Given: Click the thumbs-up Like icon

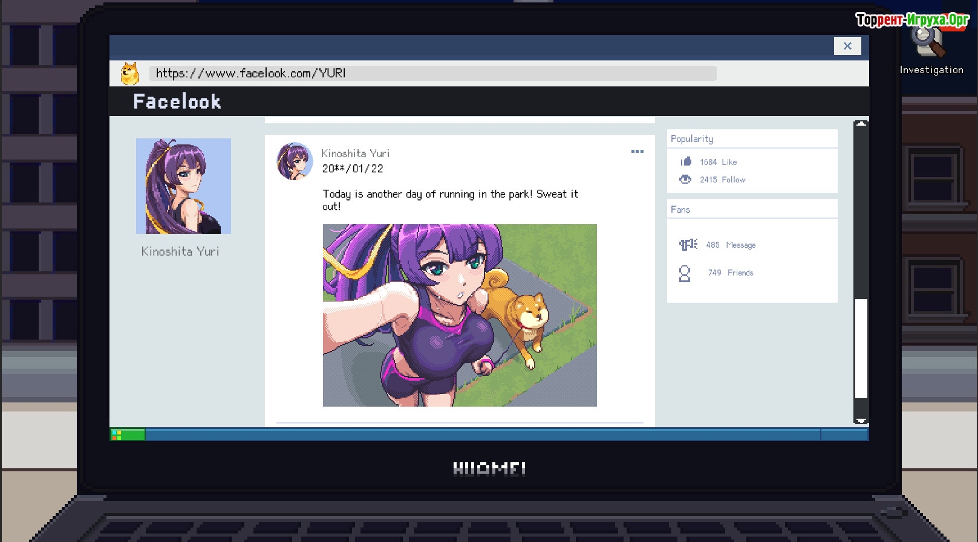Looking at the screenshot, I should (x=686, y=161).
